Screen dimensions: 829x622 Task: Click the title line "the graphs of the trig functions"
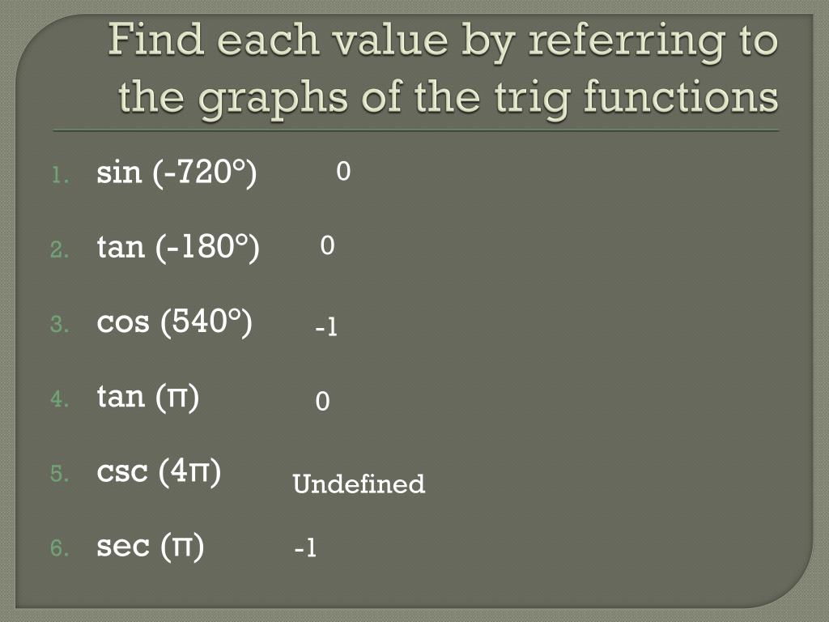tap(448, 98)
